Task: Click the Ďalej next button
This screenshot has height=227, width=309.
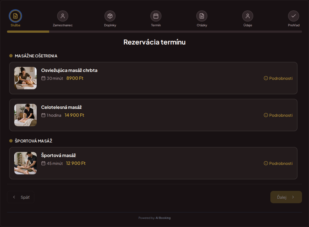Action: point(286,197)
